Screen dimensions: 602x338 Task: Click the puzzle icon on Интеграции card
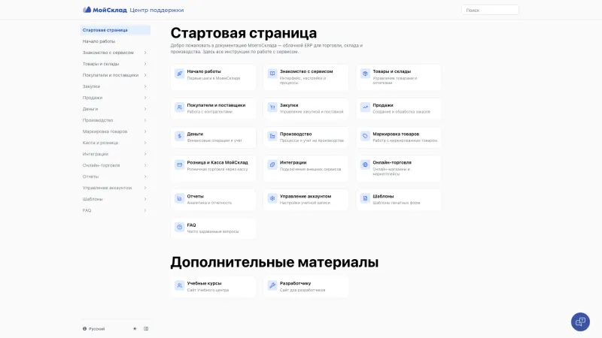(272, 164)
